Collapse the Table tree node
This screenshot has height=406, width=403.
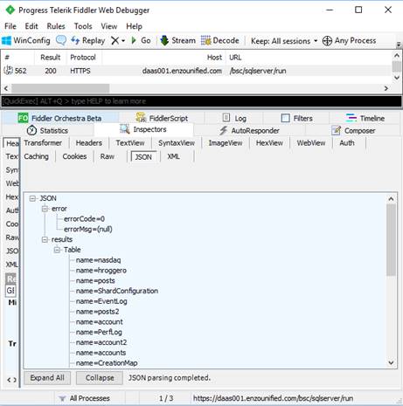(x=57, y=250)
